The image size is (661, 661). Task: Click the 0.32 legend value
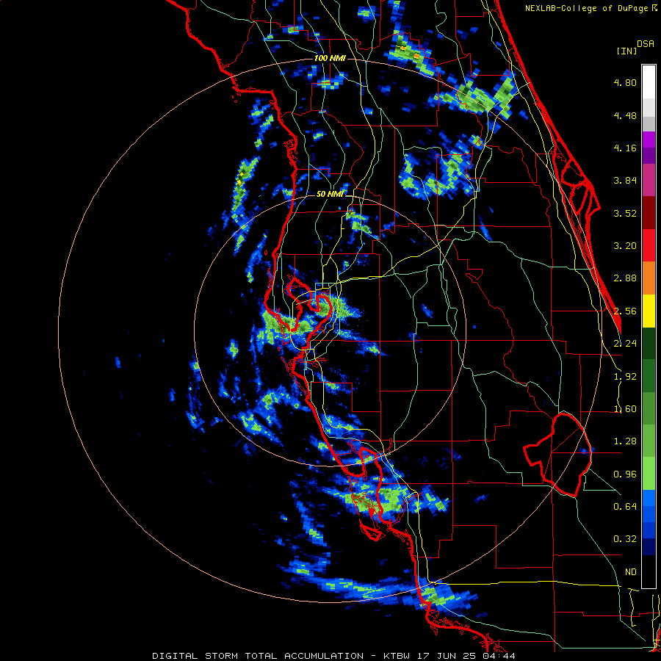tap(625, 539)
